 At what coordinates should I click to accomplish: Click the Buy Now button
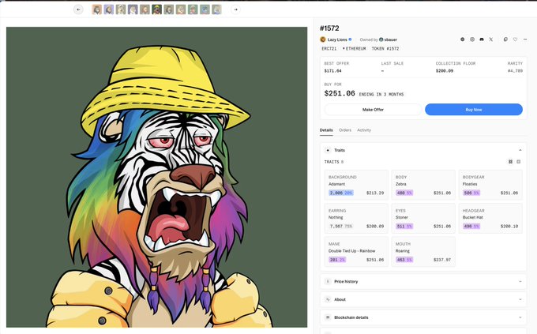point(474,110)
